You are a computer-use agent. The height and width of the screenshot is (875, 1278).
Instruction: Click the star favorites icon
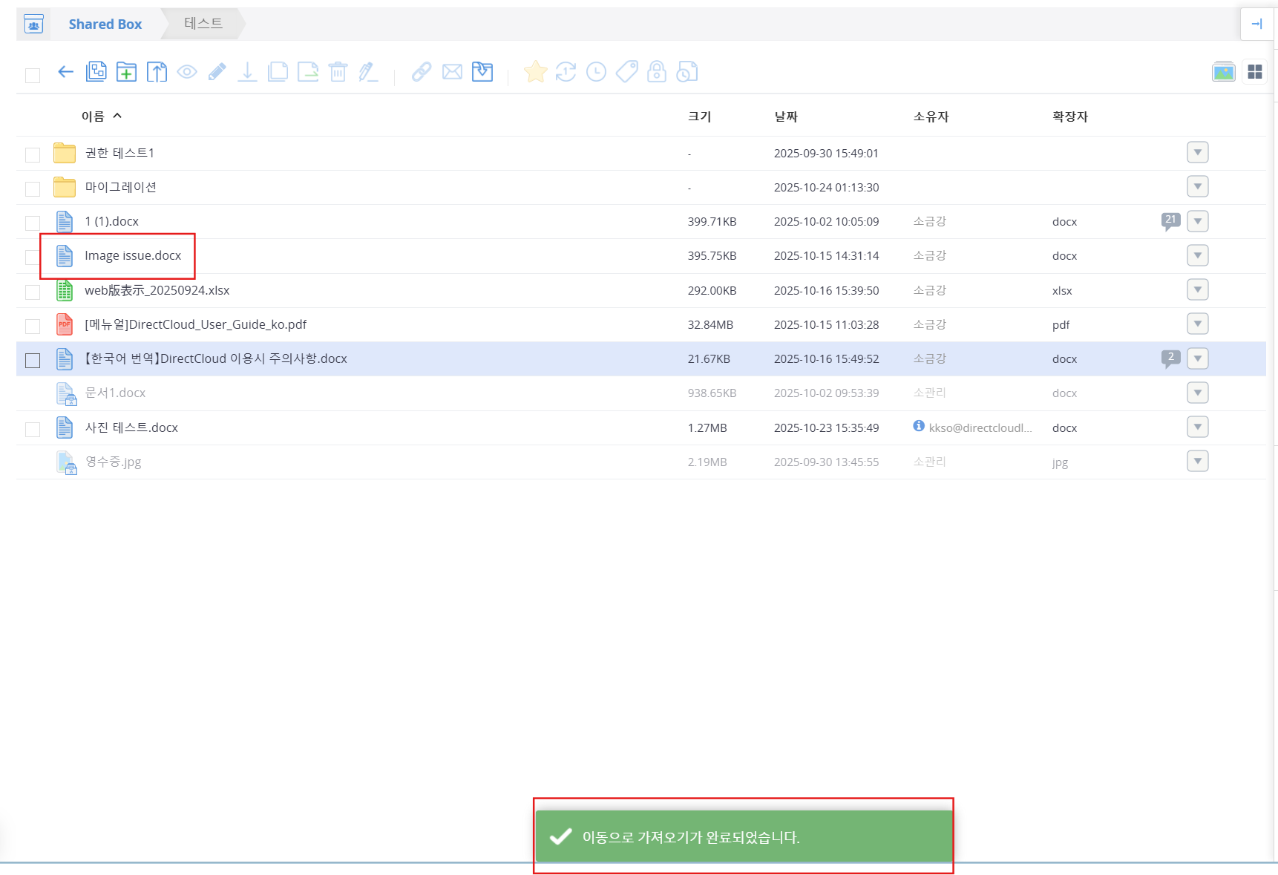535,72
